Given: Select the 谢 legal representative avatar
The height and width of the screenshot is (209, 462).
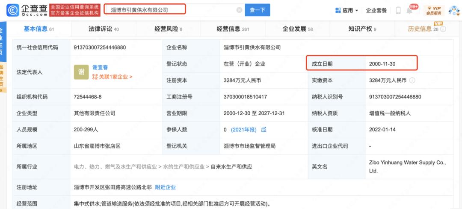Looking at the screenshot, I should [x=81, y=72].
